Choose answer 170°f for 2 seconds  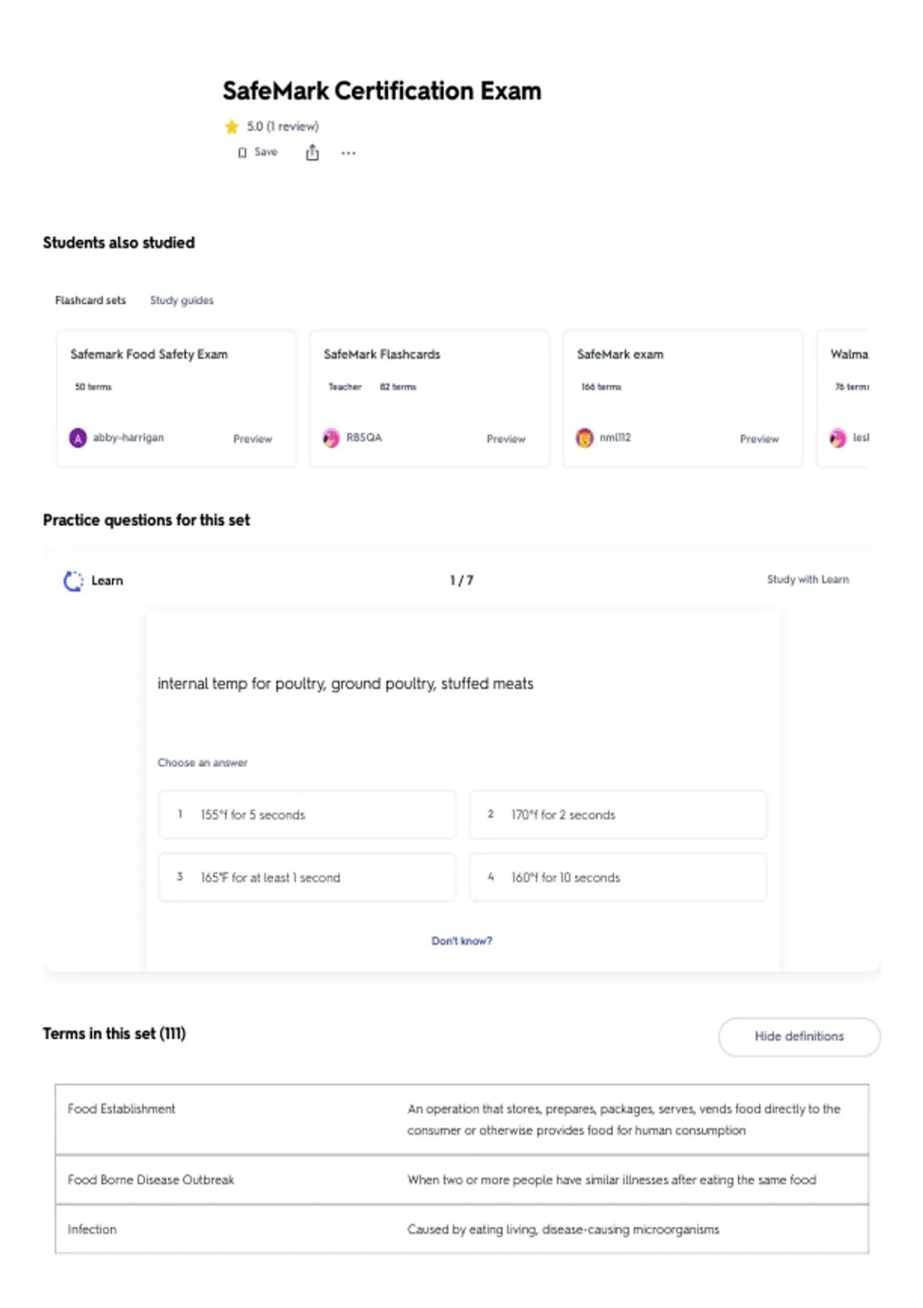(x=618, y=814)
